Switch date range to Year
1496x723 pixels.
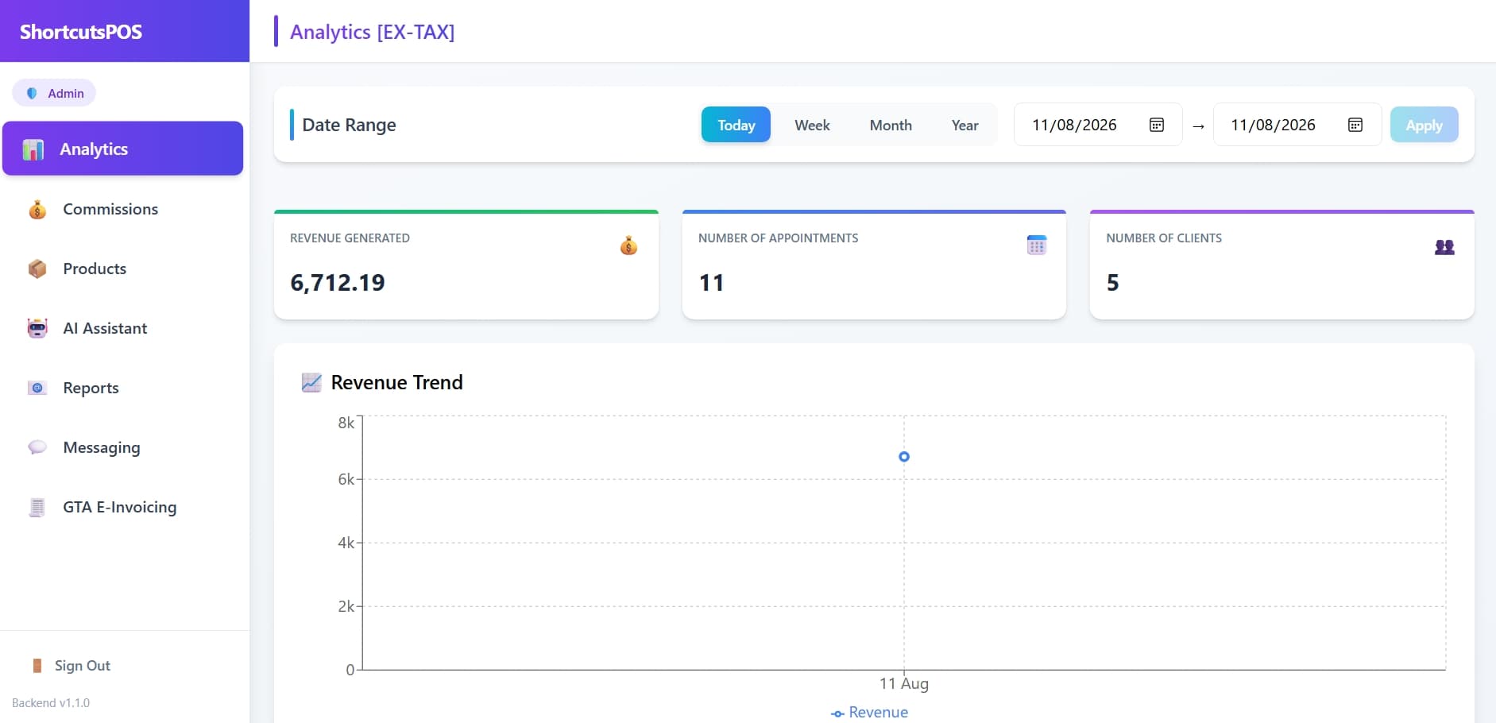964,125
